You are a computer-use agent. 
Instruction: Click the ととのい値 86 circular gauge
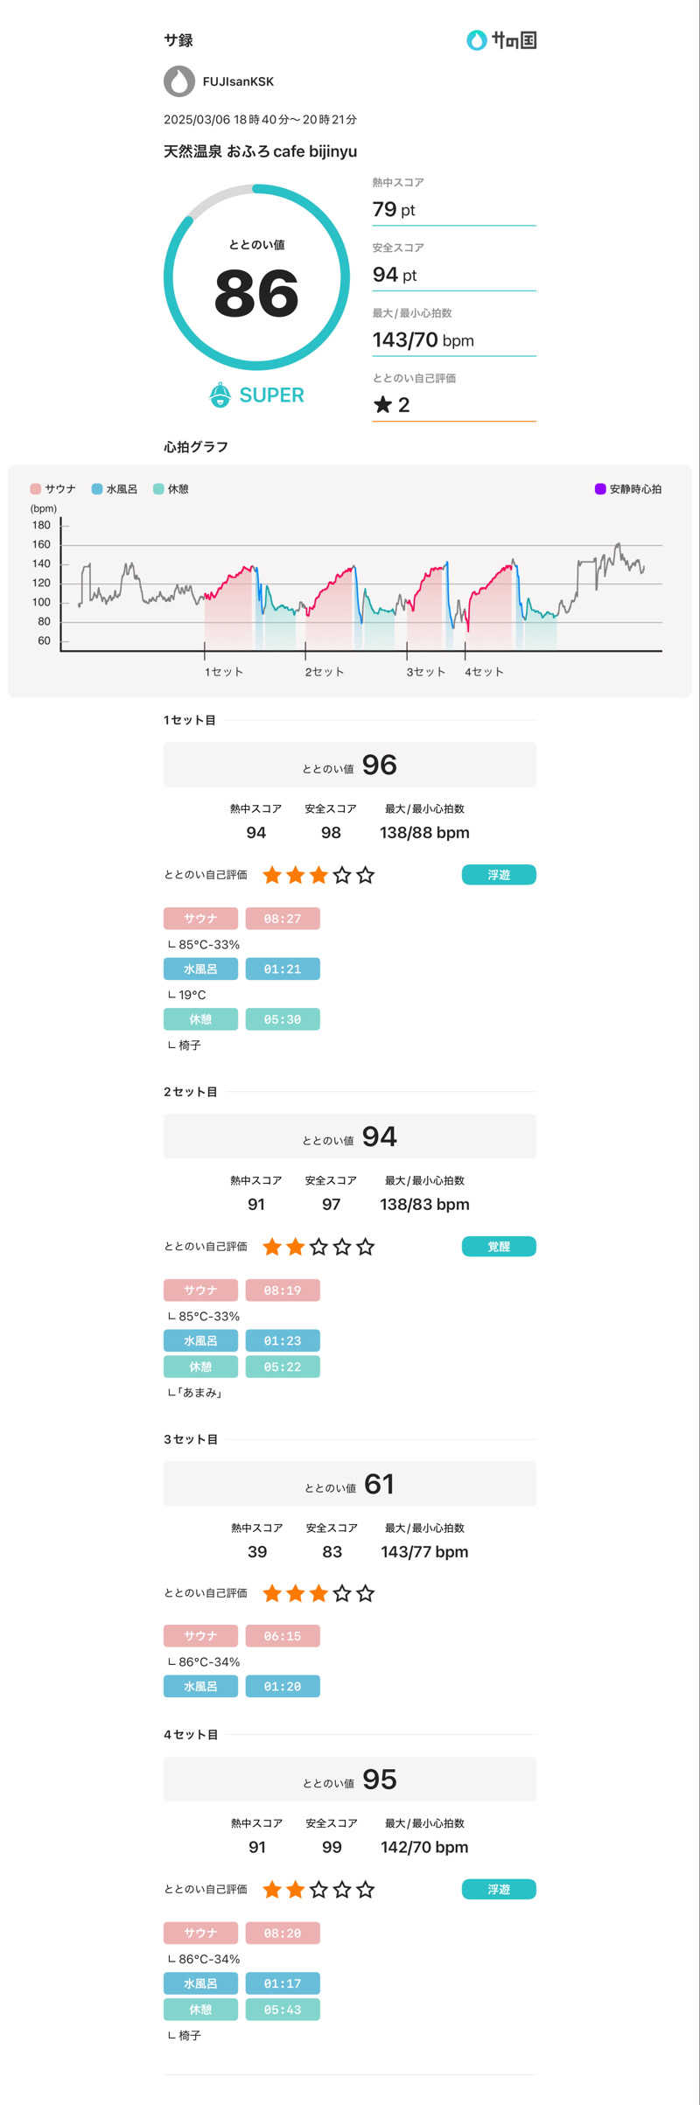coord(257,277)
